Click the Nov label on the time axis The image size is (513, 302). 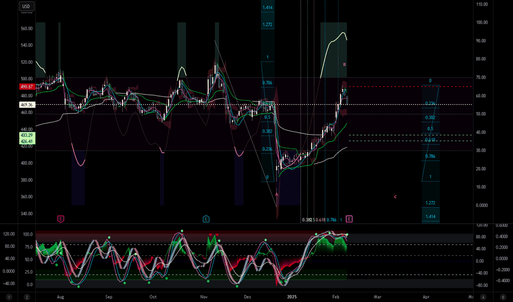coord(204,297)
